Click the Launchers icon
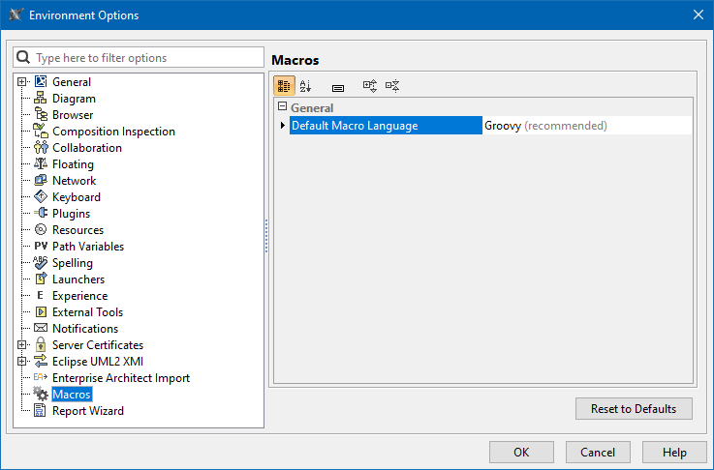This screenshot has height=470, width=714. (41, 279)
